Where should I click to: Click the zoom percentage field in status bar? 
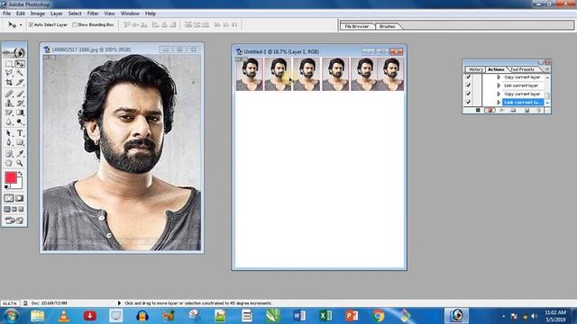(x=10, y=303)
